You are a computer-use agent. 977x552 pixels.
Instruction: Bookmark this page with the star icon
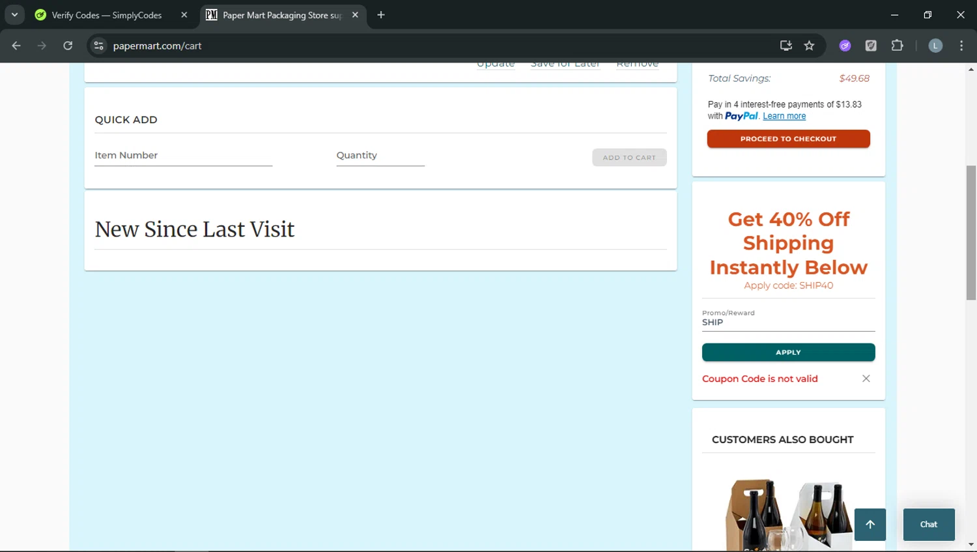809,46
